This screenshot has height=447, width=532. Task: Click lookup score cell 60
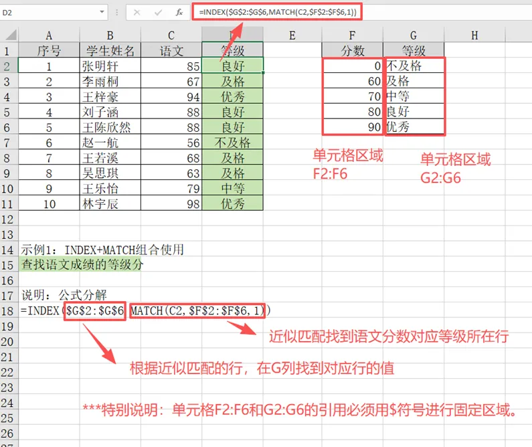[353, 81]
